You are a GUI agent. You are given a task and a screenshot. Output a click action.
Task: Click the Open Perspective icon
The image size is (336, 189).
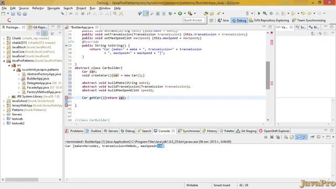coord(212,20)
